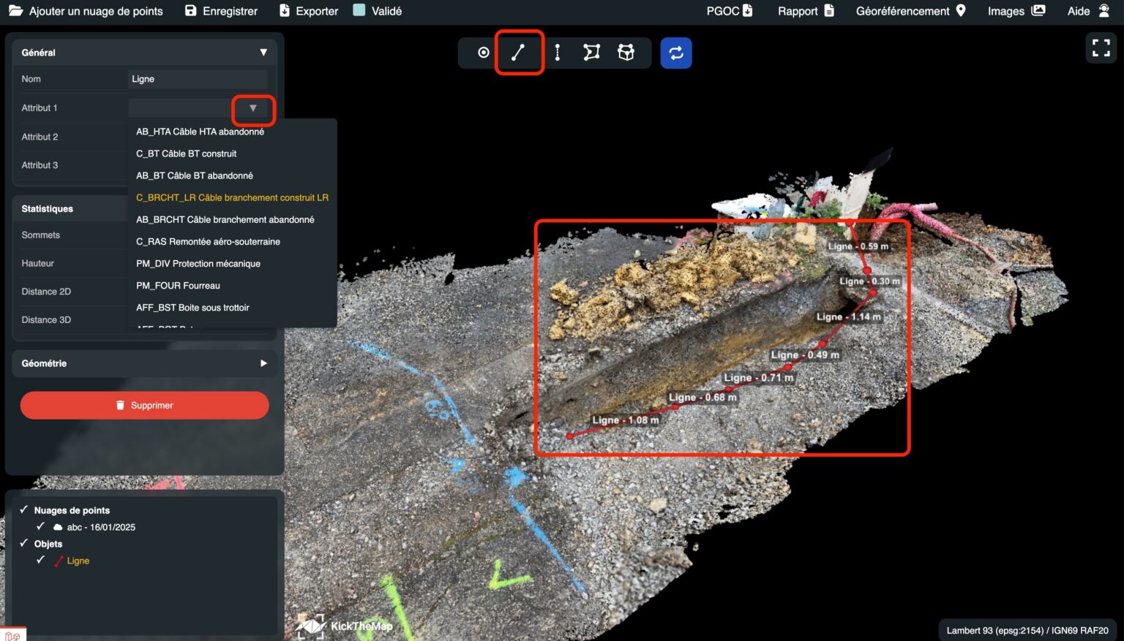Viewport: 1124px width, 641px height.
Task: Click the Nom input field
Action: coord(197,78)
